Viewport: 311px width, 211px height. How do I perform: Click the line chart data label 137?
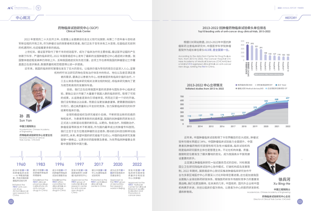tap(200, 115)
